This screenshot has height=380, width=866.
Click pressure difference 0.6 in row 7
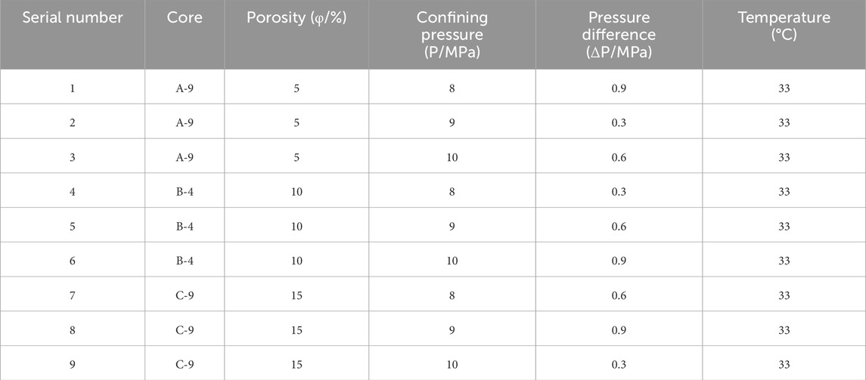pyautogui.click(x=619, y=295)
